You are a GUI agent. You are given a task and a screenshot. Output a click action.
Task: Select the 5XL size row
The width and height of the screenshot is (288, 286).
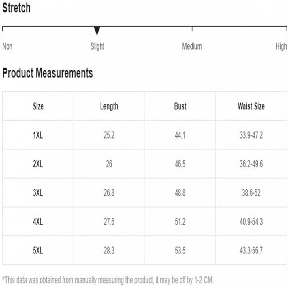pos(144,250)
